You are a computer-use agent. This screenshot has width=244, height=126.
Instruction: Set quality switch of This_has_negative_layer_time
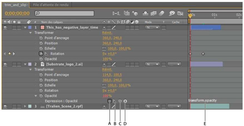(x=114, y=28)
